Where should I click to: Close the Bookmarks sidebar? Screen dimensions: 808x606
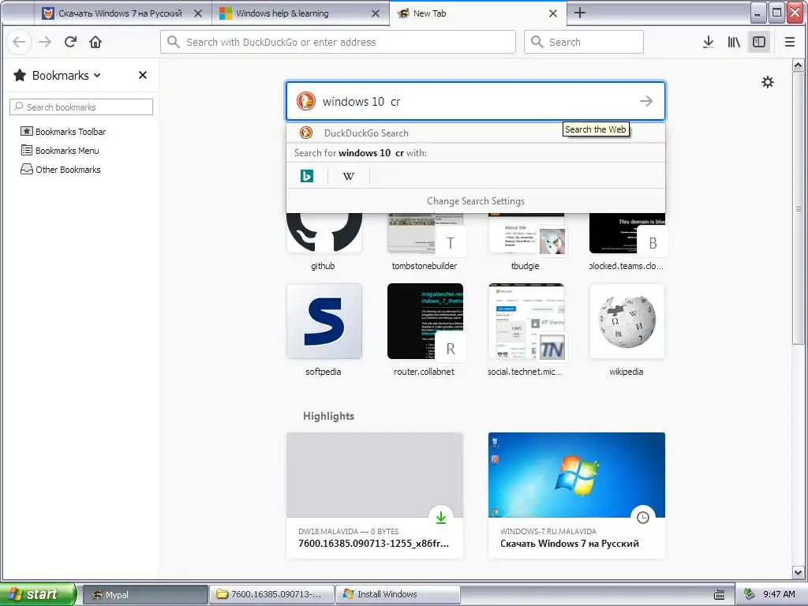point(143,75)
